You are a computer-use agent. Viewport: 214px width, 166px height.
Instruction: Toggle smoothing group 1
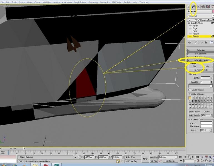pyautogui.click(x=190, y=98)
